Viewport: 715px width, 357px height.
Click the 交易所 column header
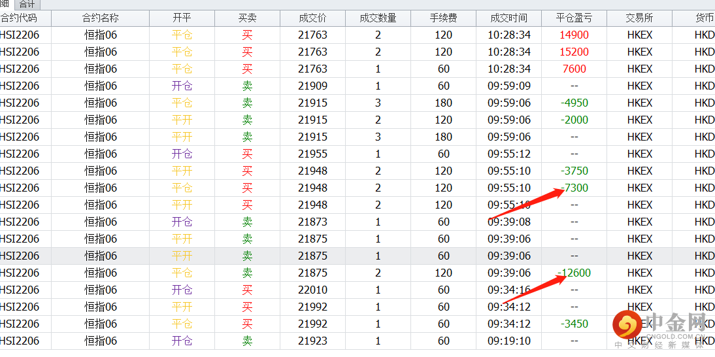(639, 18)
